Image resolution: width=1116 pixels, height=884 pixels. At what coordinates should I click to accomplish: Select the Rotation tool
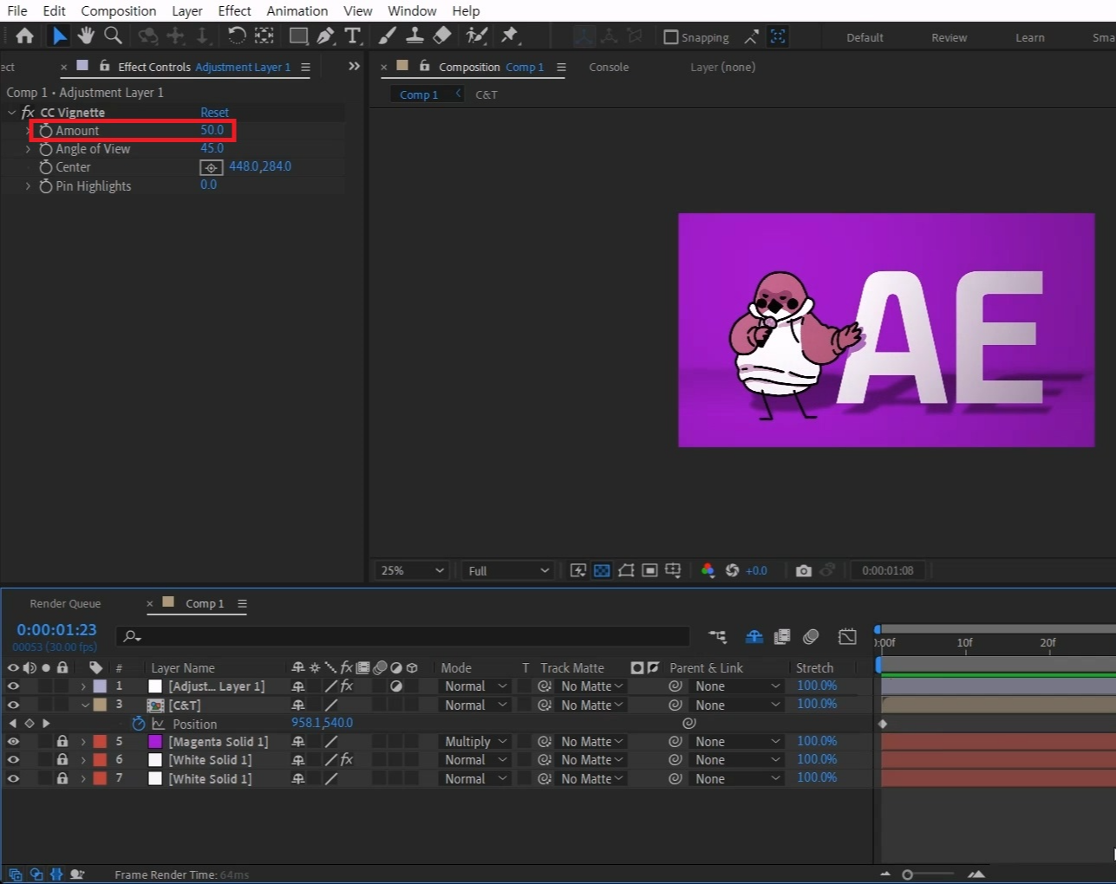(237, 36)
